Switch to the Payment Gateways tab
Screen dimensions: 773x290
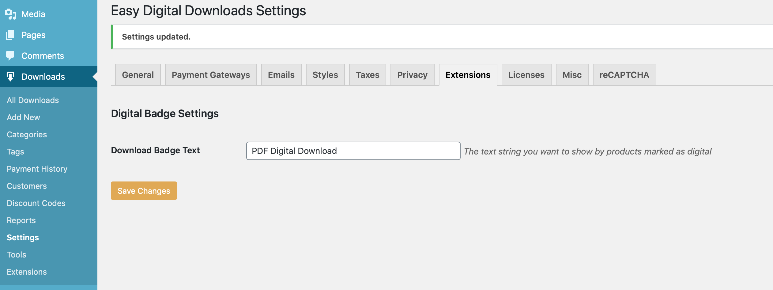211,75
